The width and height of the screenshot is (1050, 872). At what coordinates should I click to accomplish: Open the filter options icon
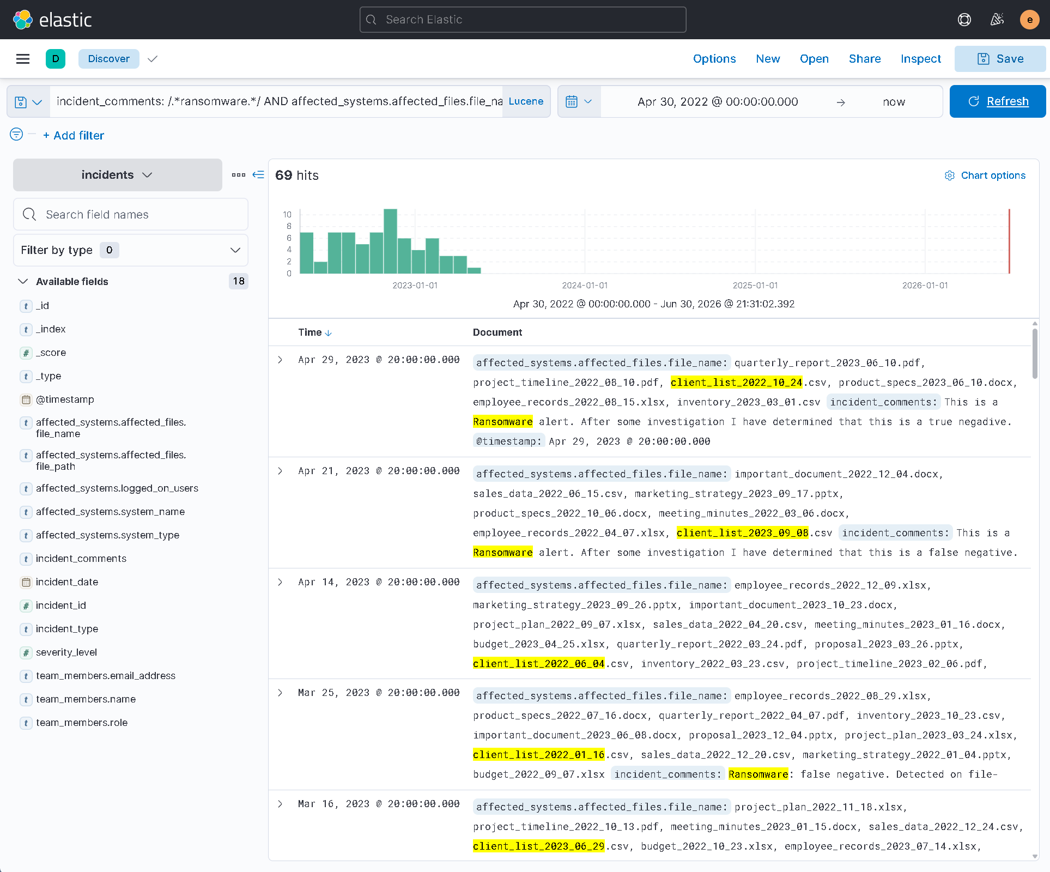[x=16, y=134]
